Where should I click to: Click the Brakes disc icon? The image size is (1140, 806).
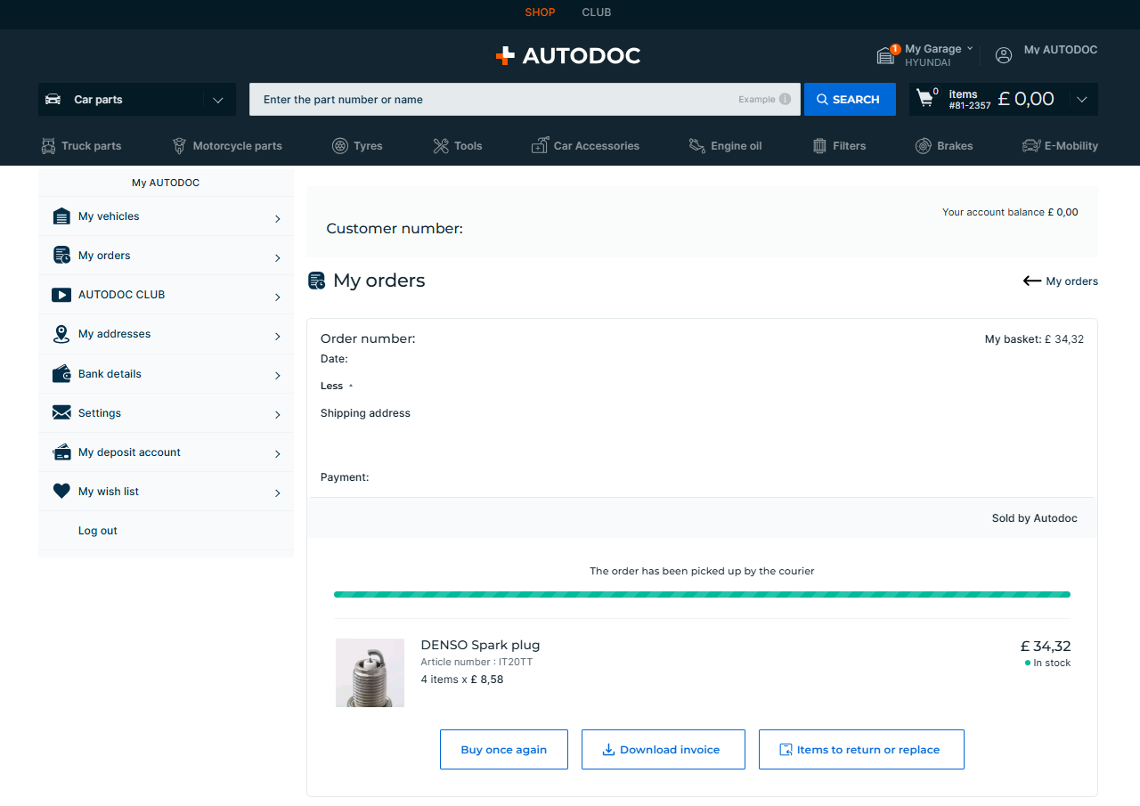[924, 146]
